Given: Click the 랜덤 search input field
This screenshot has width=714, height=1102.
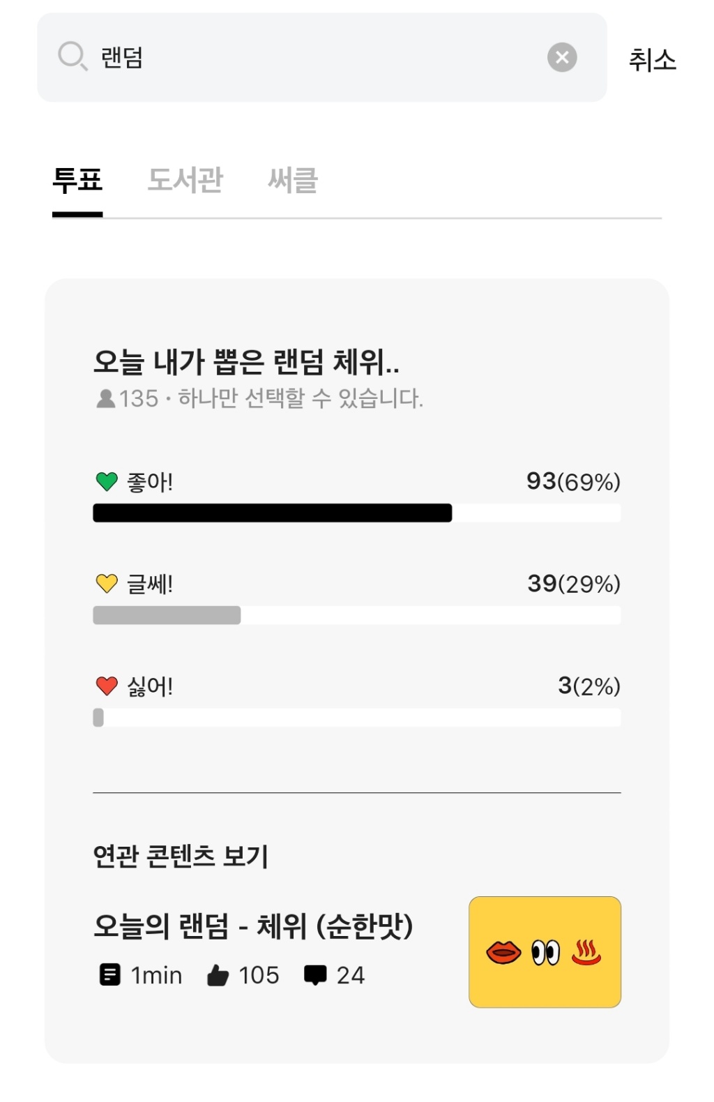Looking at the screenshot, I should [x=314, y=57].
